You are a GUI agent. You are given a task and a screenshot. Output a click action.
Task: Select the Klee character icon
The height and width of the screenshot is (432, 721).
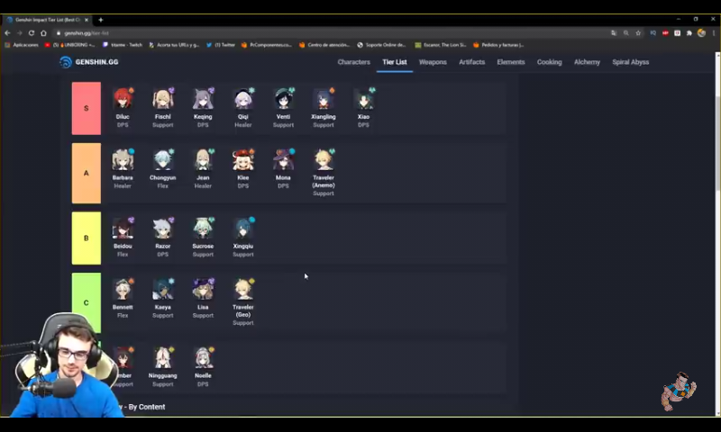(242, 160)
